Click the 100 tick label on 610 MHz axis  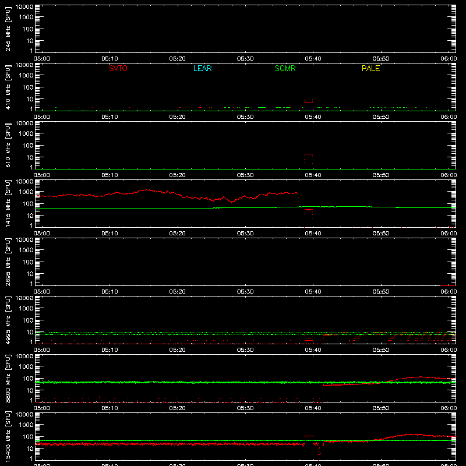28,146
